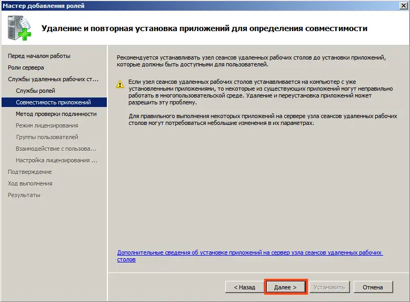The height and width of the screenshot is (302, 410).
Task: Click the Ход выполнения step
Action: point(30,183)
